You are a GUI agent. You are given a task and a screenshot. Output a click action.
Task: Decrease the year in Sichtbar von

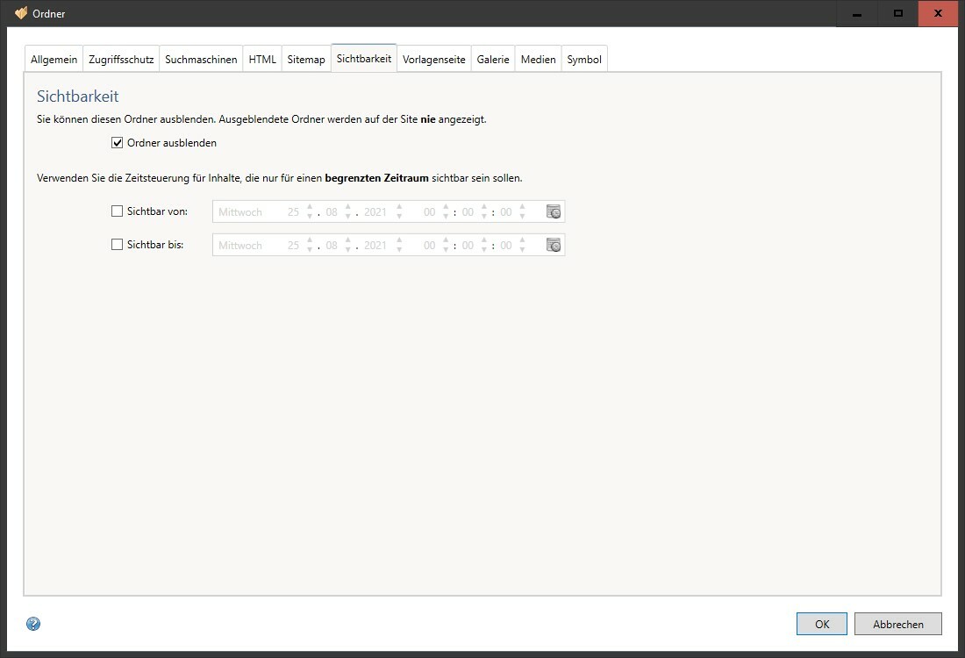coord(399,216)
